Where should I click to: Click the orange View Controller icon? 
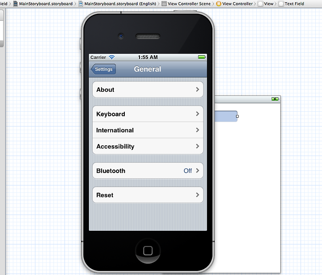click(x=219, y=4)
